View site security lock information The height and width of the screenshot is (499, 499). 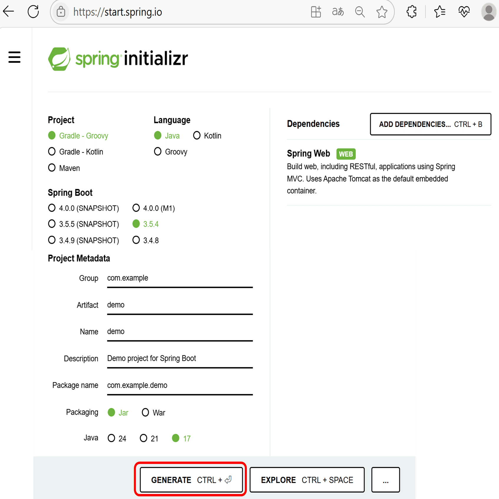click(61, 12)
